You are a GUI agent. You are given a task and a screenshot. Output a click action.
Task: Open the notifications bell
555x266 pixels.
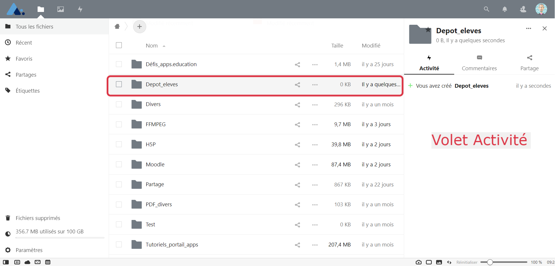point(505,9)
